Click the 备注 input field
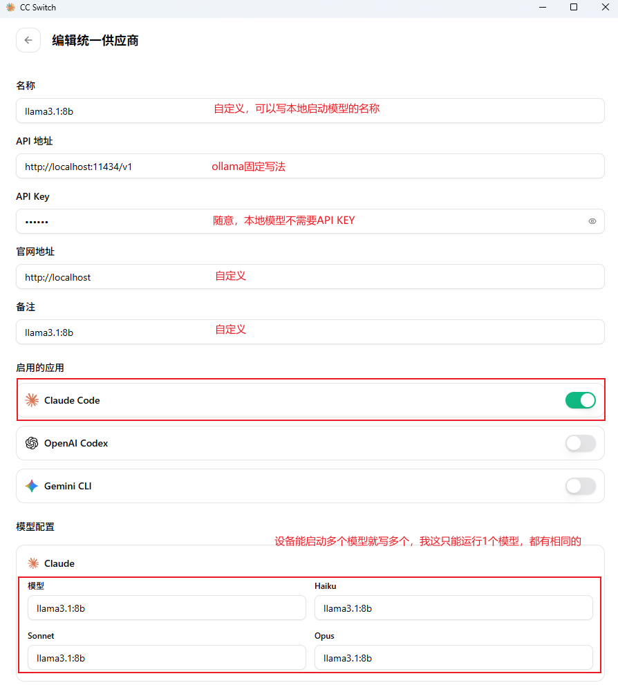Image resolution: width=618 pixels, height=685 pixels. coord(310,332)
